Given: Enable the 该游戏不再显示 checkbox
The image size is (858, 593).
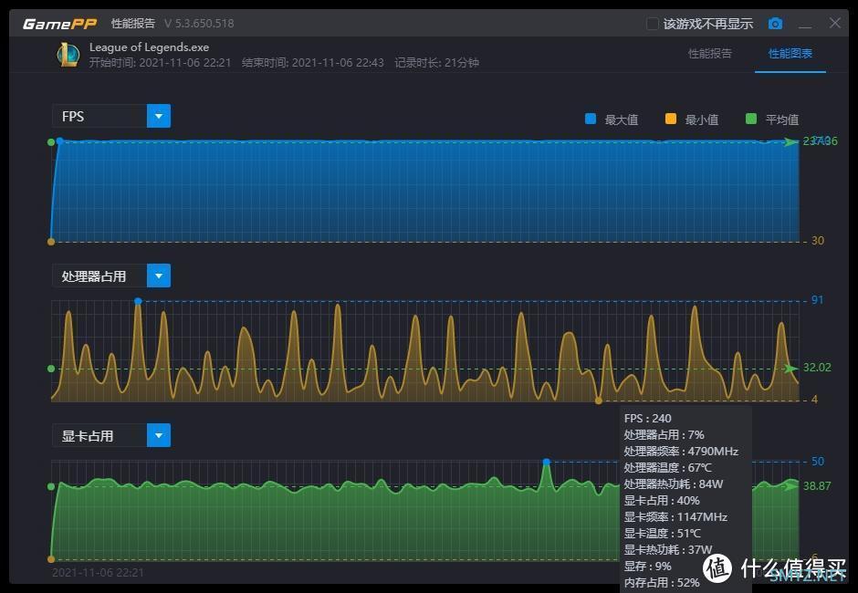Looking at the screenshot, I should tap(652, 24).
